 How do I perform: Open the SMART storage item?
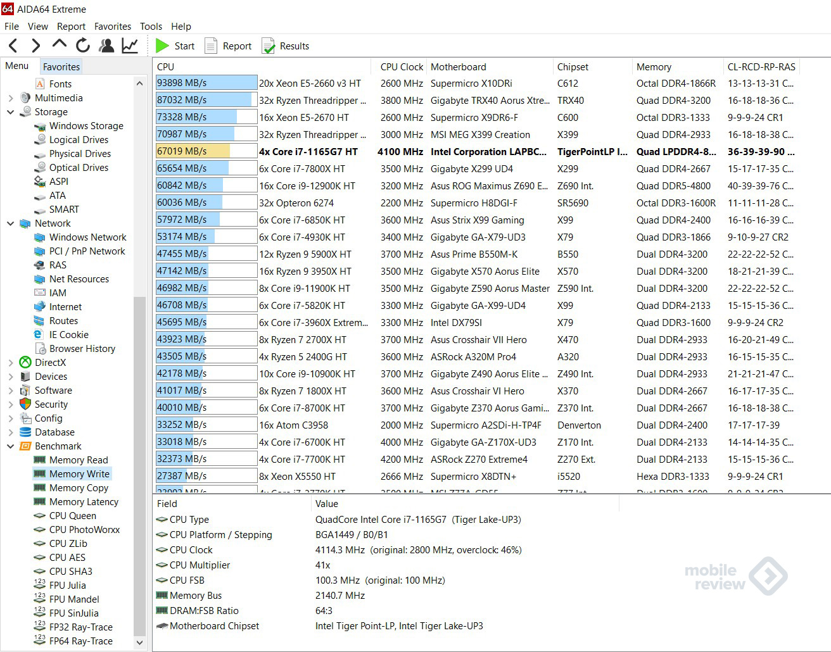click(x=64, y=210)
